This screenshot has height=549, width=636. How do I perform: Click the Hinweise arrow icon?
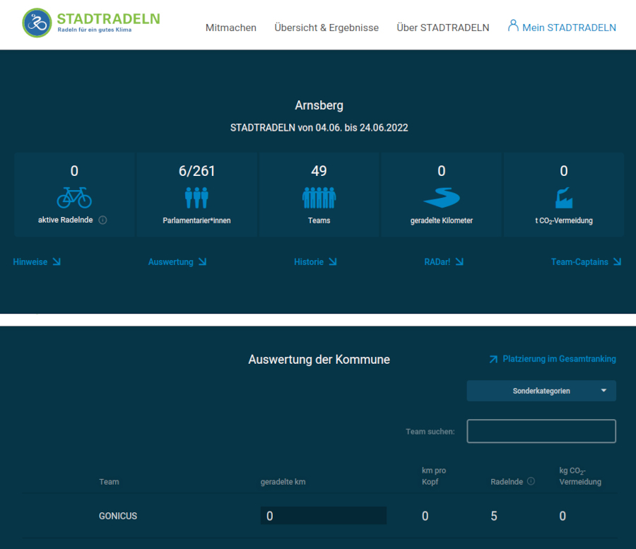[x=57, y=262]
